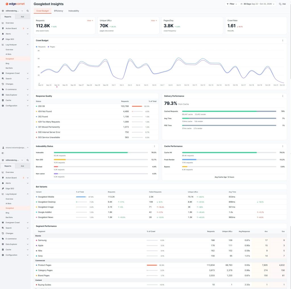
Task: Select the Ask tab in the upper sidebar
Action: (x=22, y=17)
